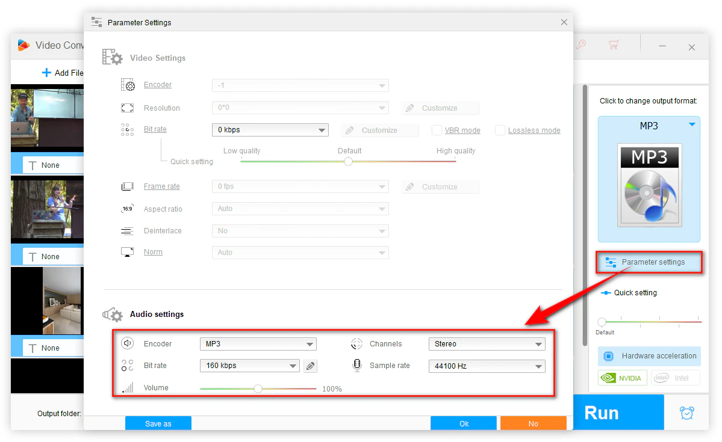Click the MP3 disc format icon
722x442 pixels.
click(650, 185)
